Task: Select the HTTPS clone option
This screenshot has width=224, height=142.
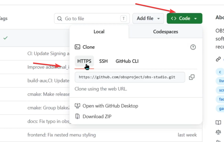Action: 84,61
